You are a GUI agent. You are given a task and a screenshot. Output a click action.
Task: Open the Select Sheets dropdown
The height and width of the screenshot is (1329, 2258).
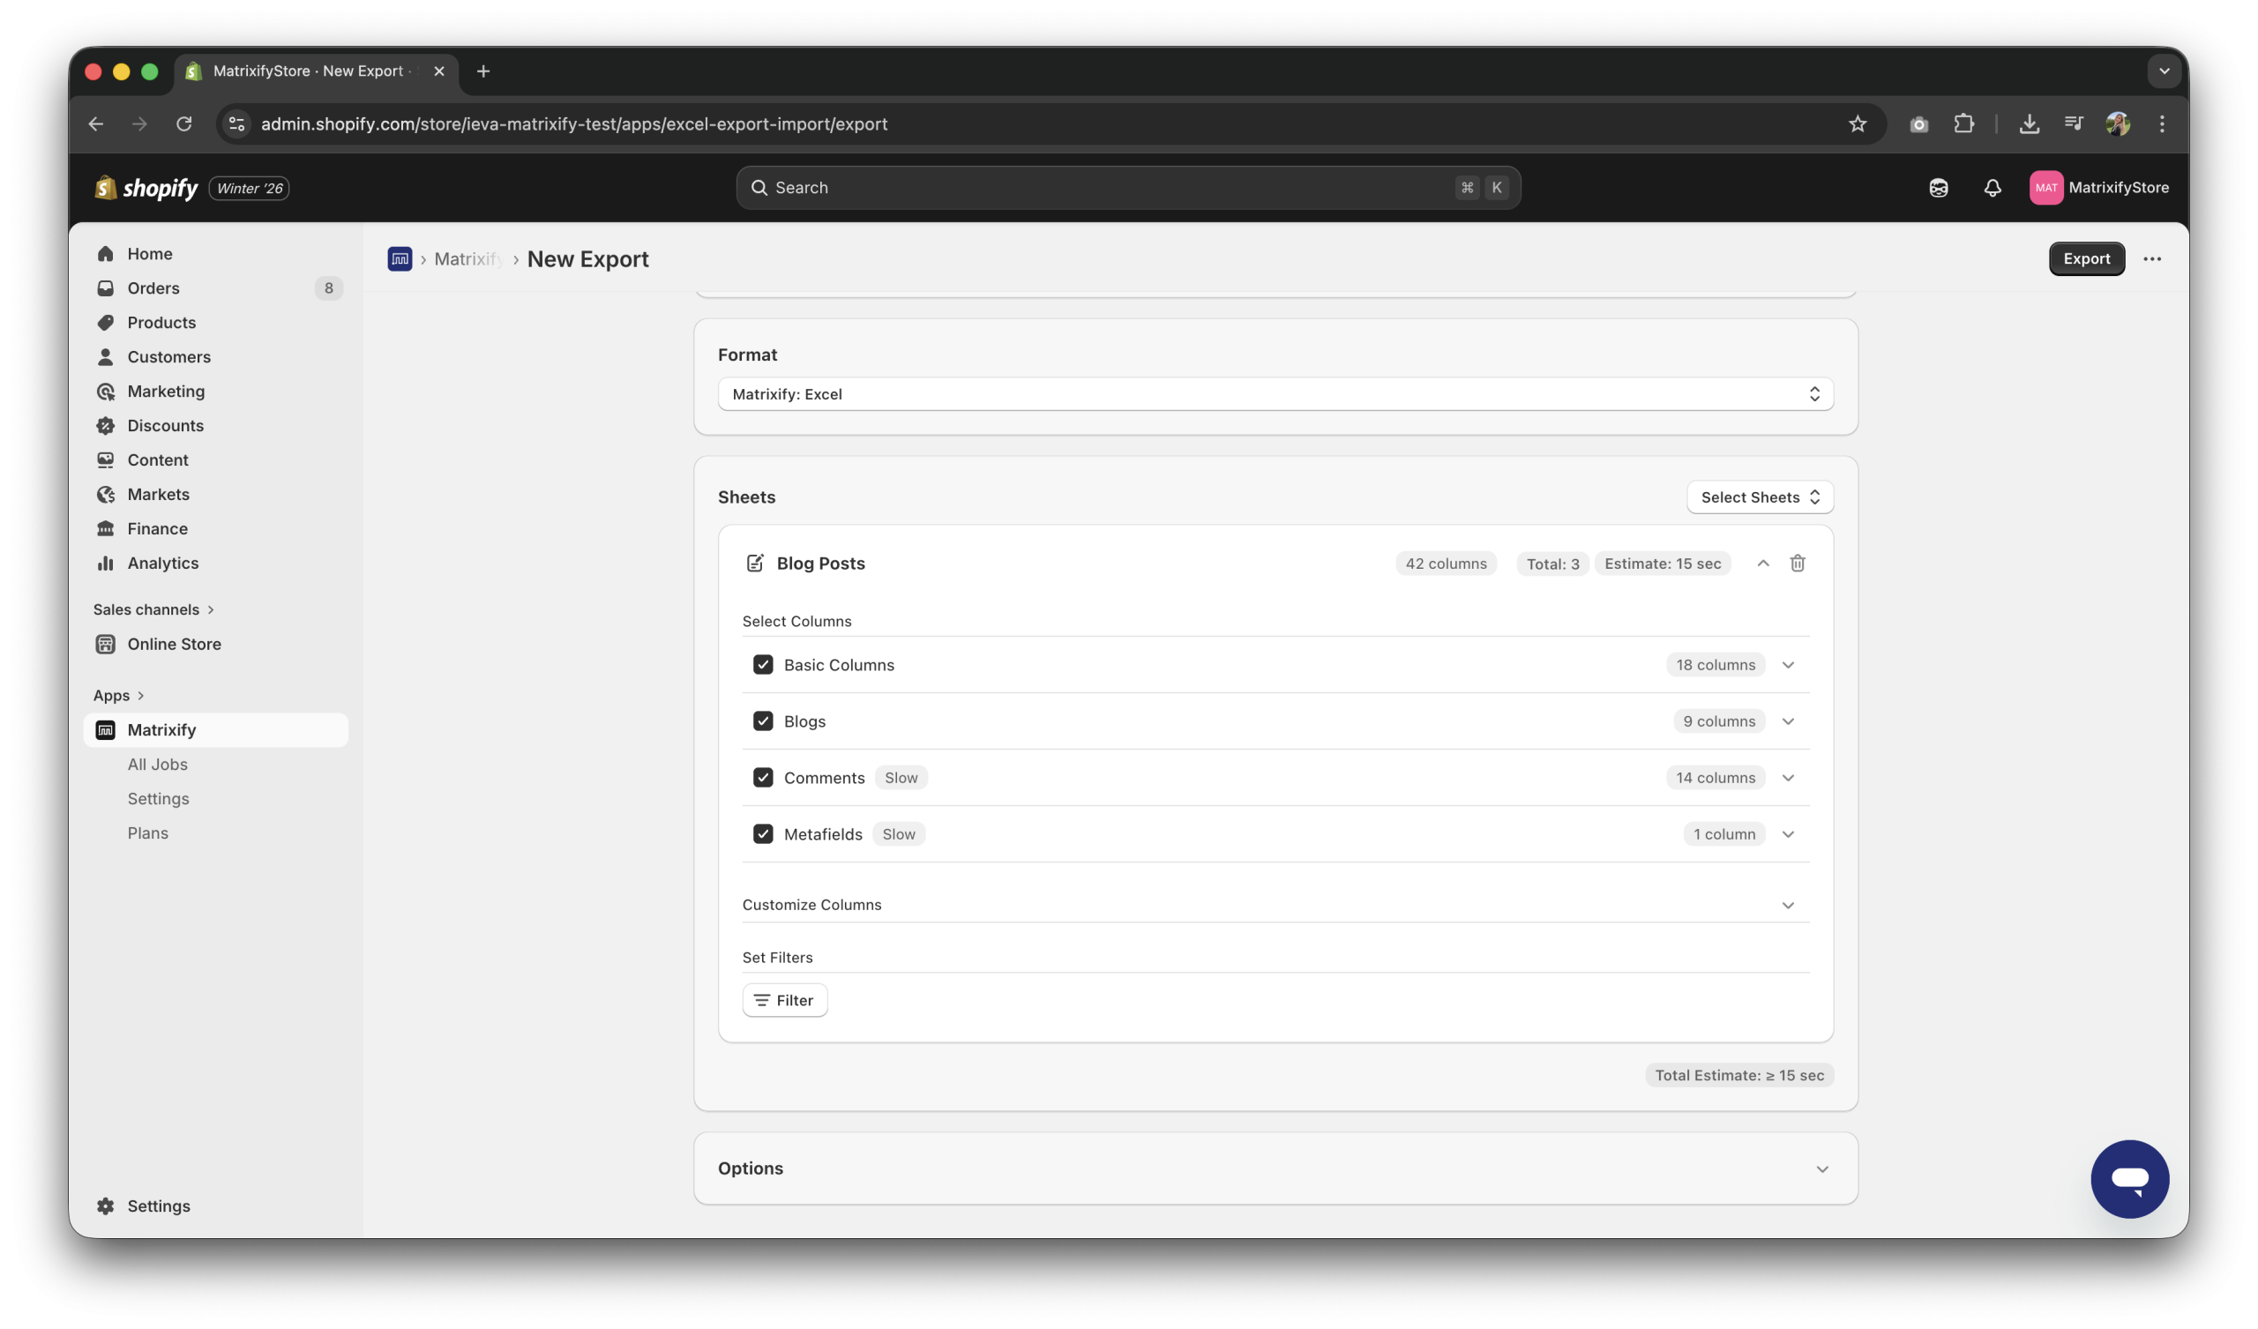pos(1759,497)
